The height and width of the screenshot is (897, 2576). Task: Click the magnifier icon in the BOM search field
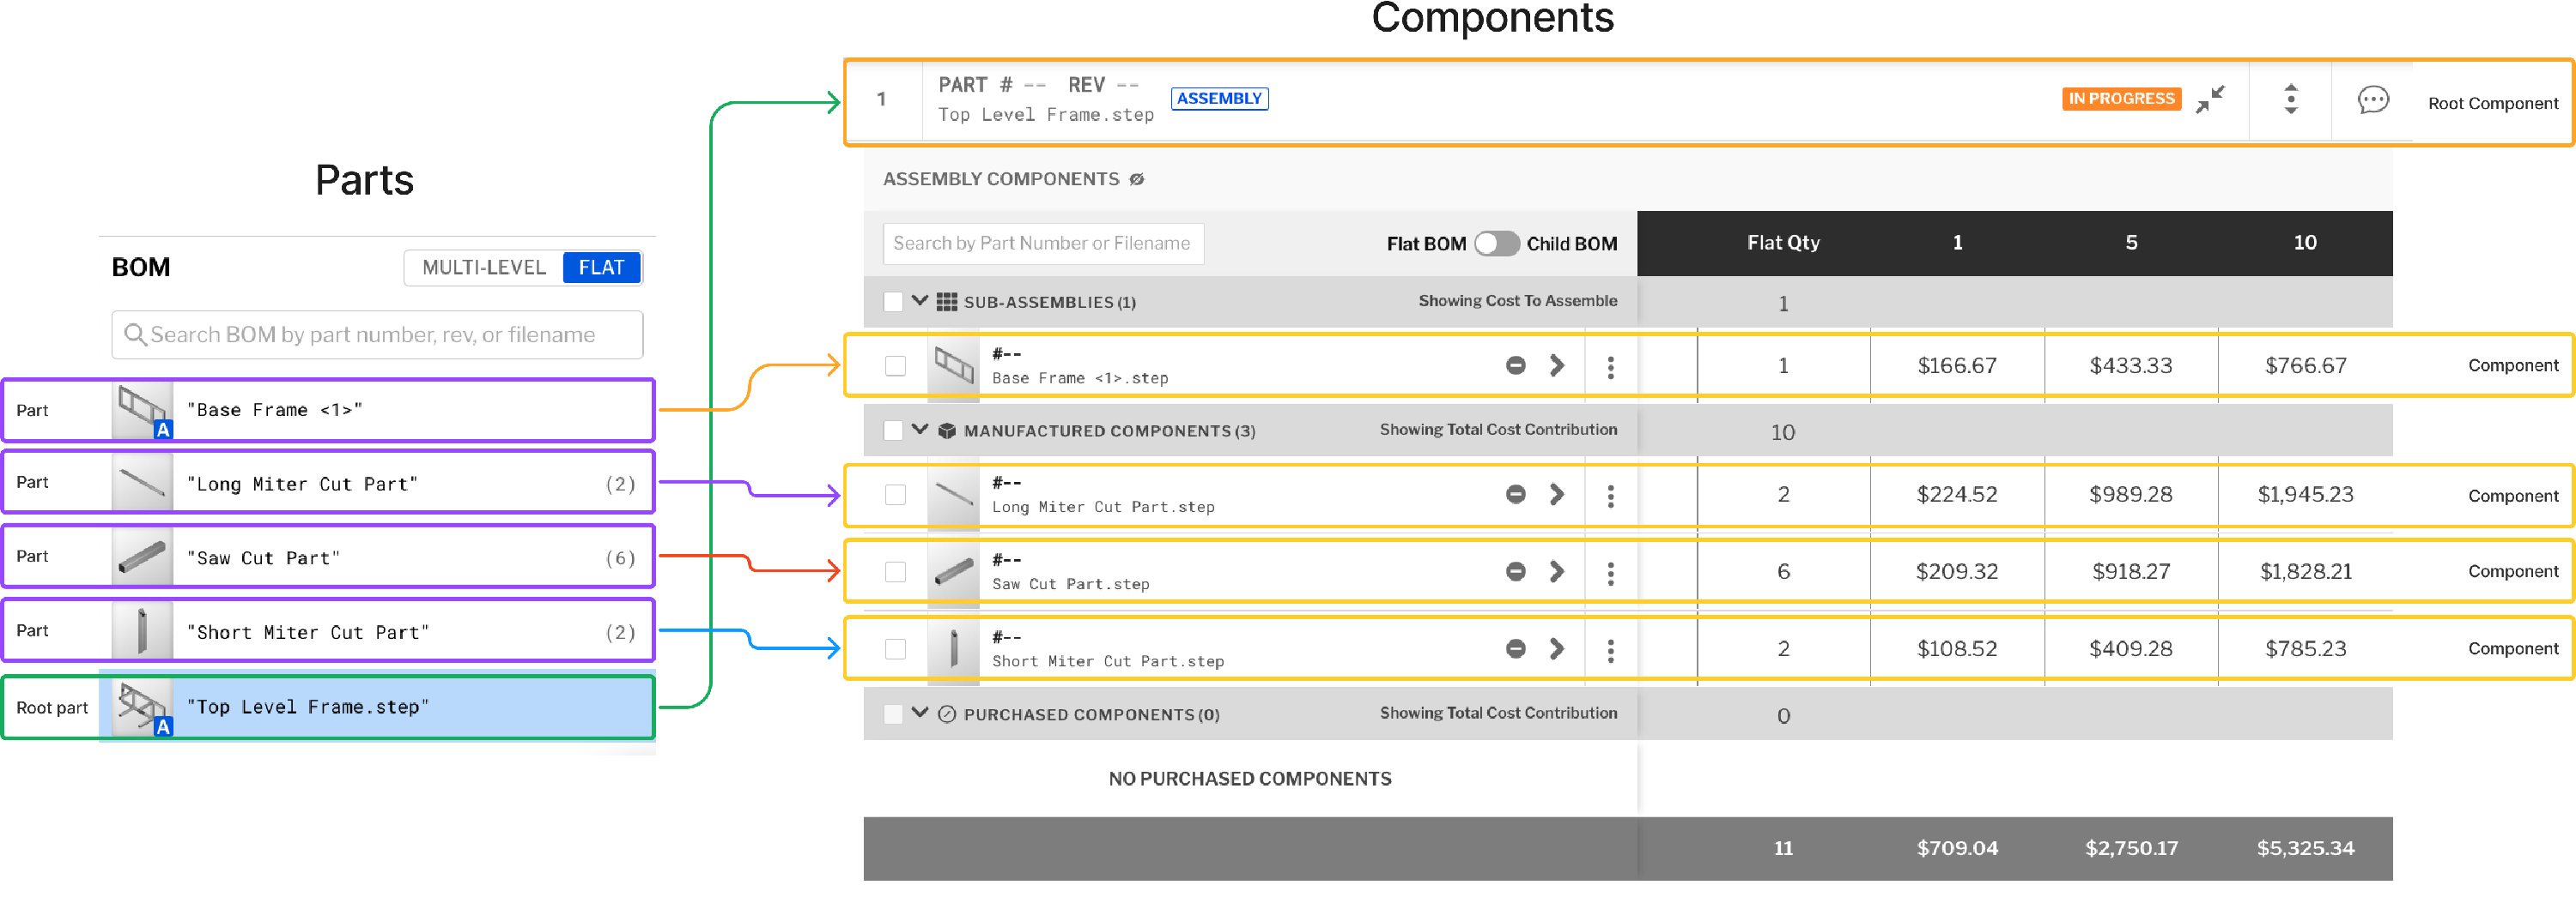tap(136, 334)
